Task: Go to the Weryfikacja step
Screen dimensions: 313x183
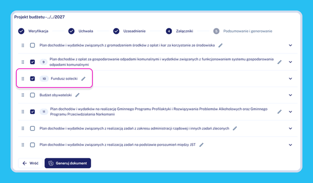Action: tap(33, 31)
